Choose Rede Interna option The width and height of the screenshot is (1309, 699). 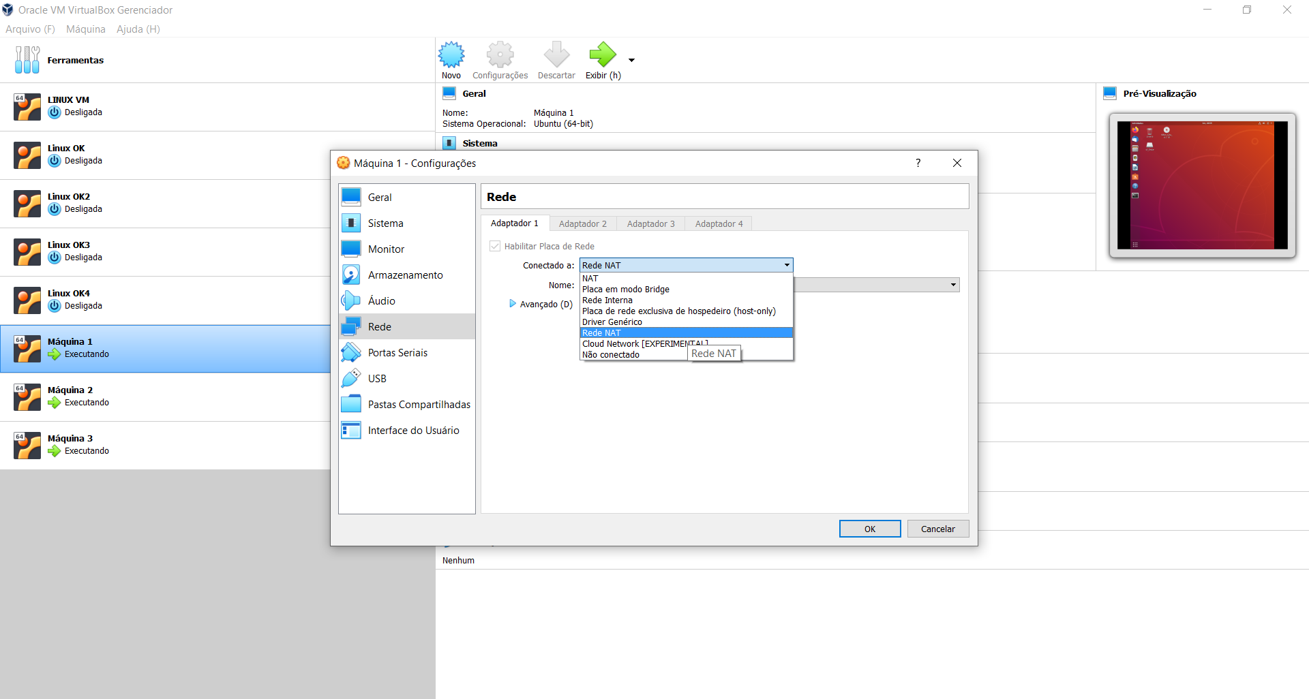point(686,300)
